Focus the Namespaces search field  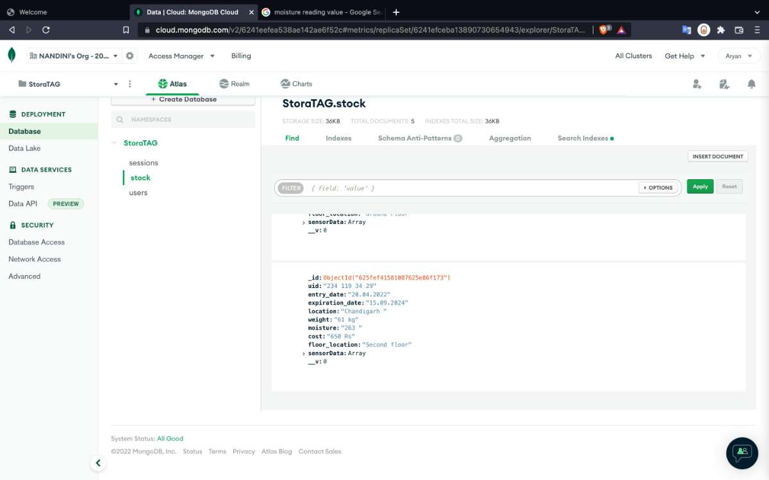(x=183, y=120)
